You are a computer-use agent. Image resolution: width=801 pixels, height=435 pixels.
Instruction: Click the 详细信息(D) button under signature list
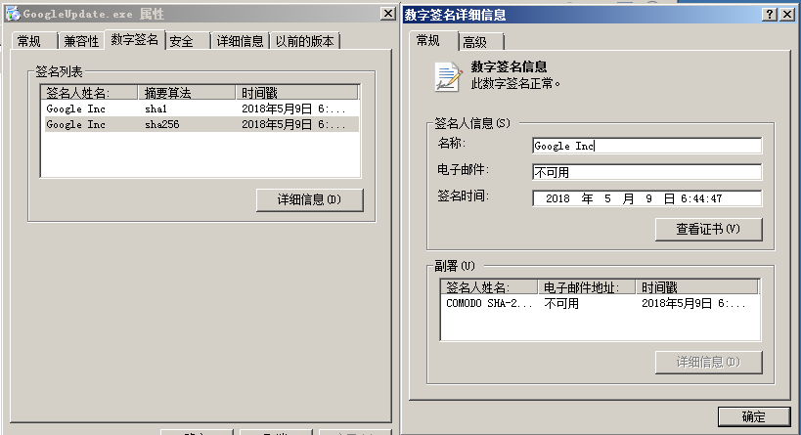coord(310,199)
